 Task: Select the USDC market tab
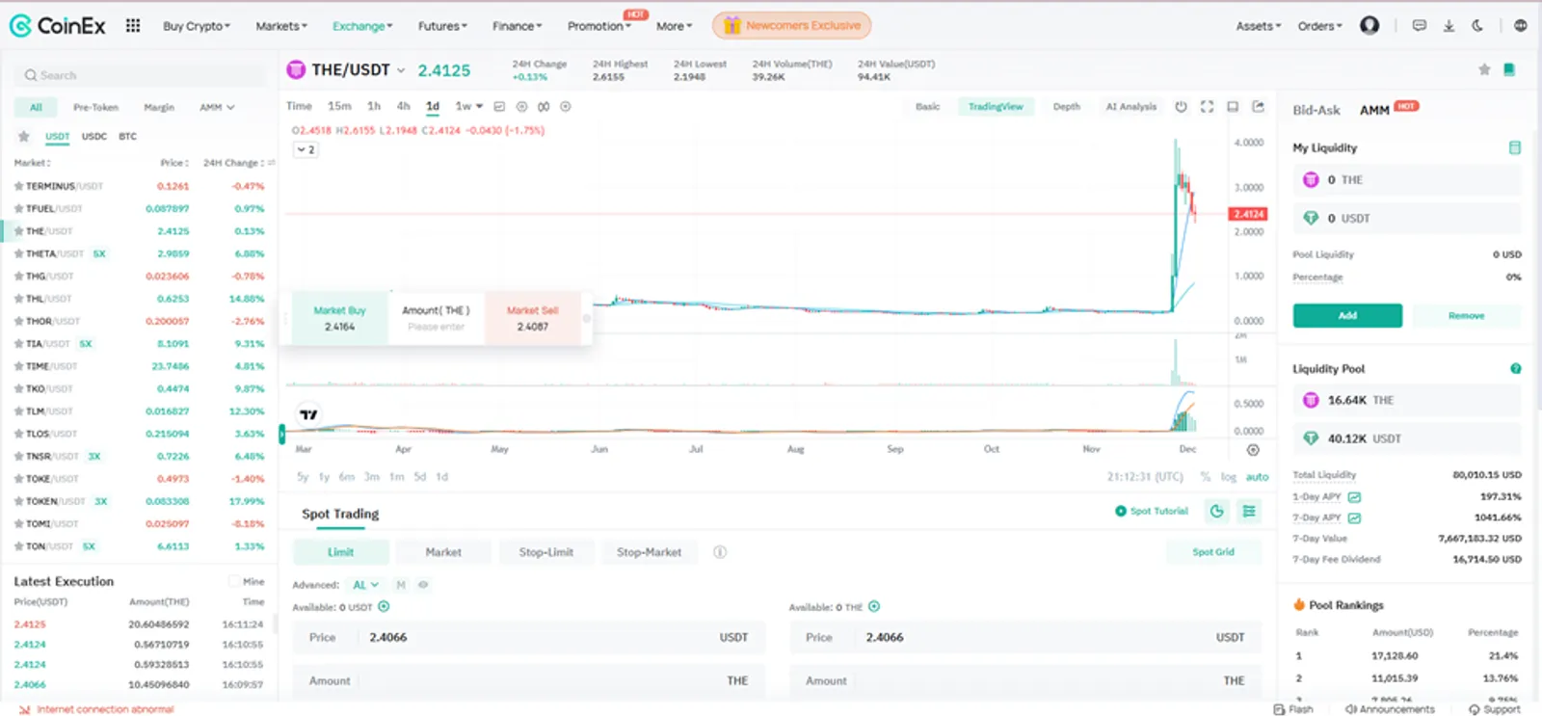point(94,137)
